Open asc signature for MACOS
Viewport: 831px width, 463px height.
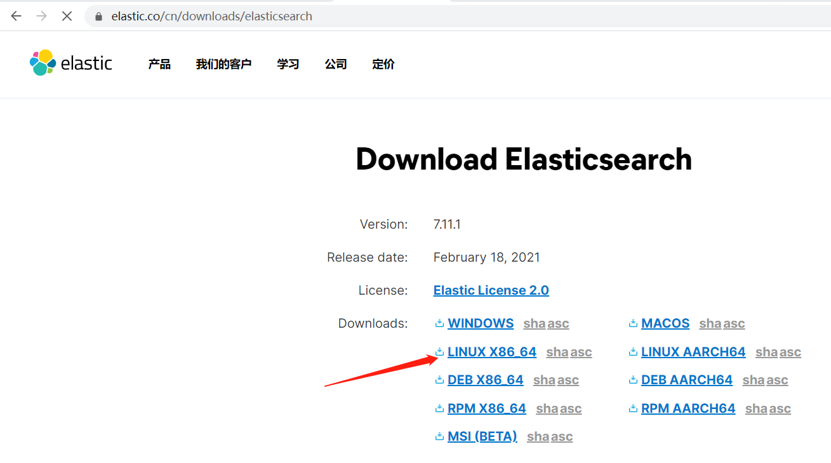click(x=735, y=324)
